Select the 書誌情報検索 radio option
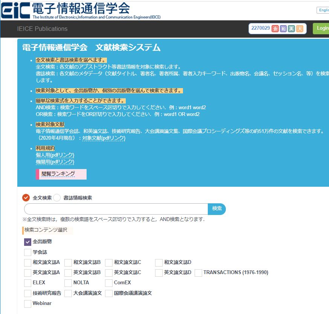The image size is (329, 314). pos(57,198)
